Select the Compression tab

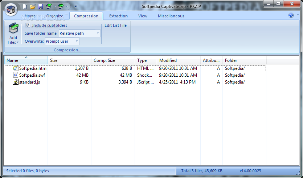click(86, 16)
